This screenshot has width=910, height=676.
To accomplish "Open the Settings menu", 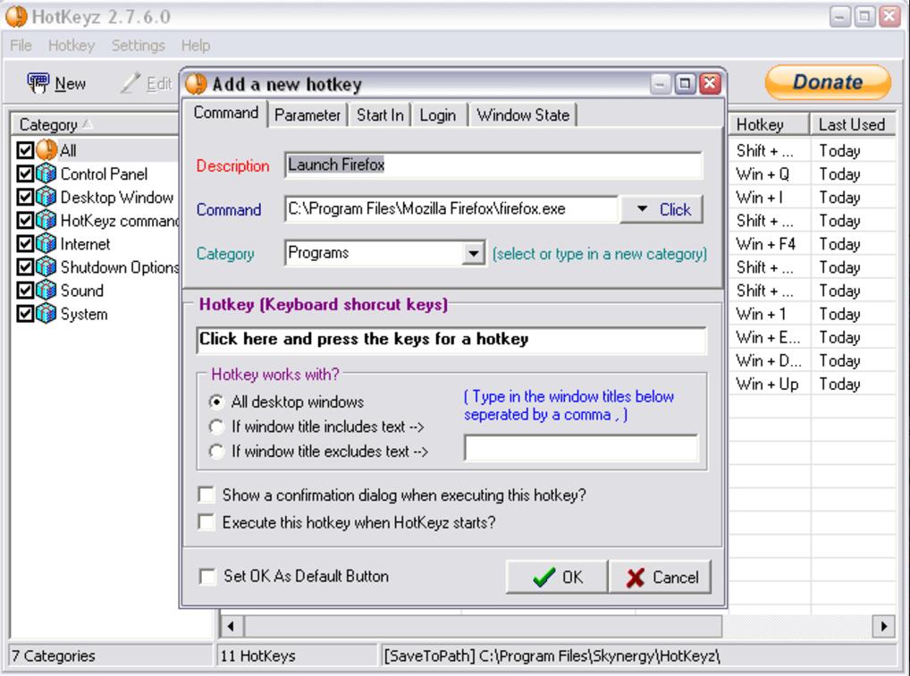I will click(138, 45).
